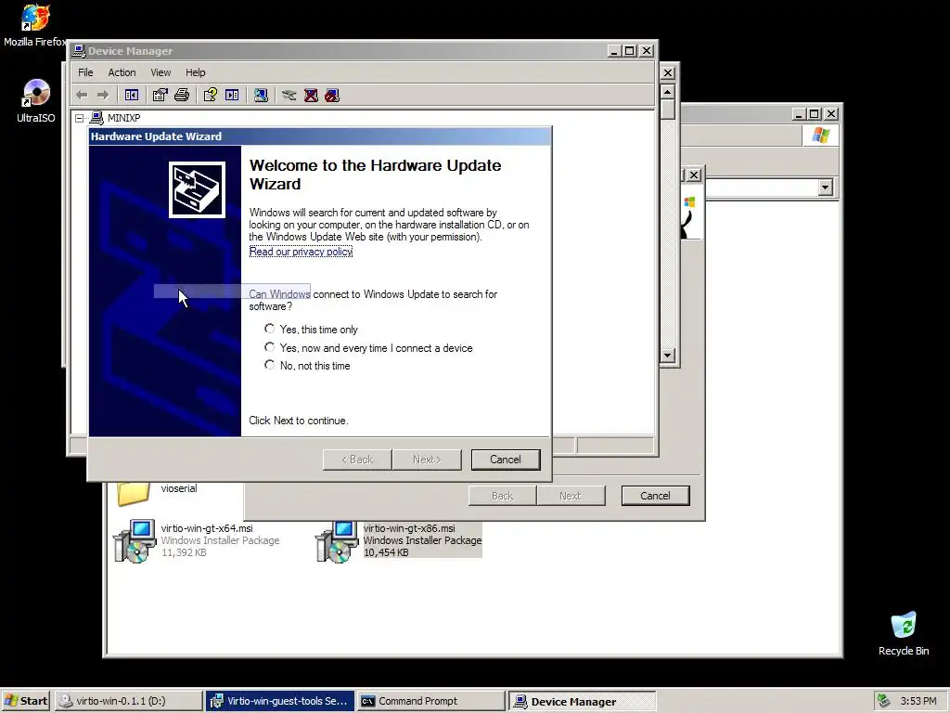The image size is (950, 713).
Task: Click the scroll-down arrow behind Device Manager
Action: (667, 356)
